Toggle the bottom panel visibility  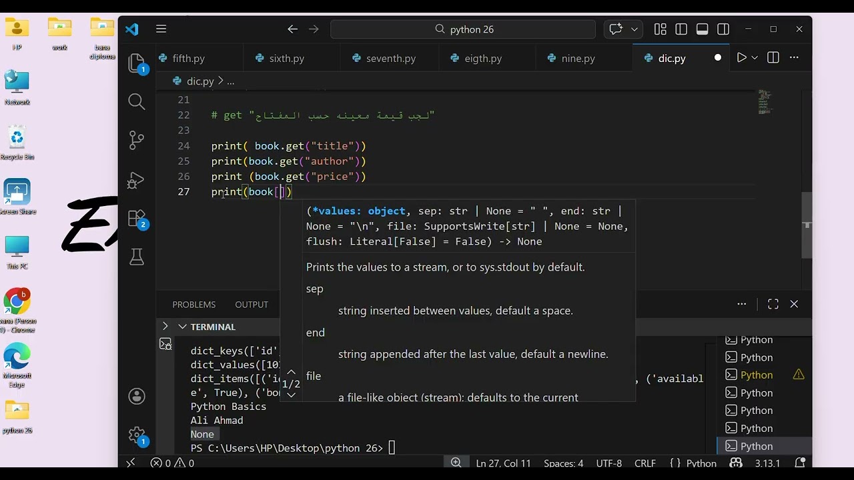[x=703, y=29]
